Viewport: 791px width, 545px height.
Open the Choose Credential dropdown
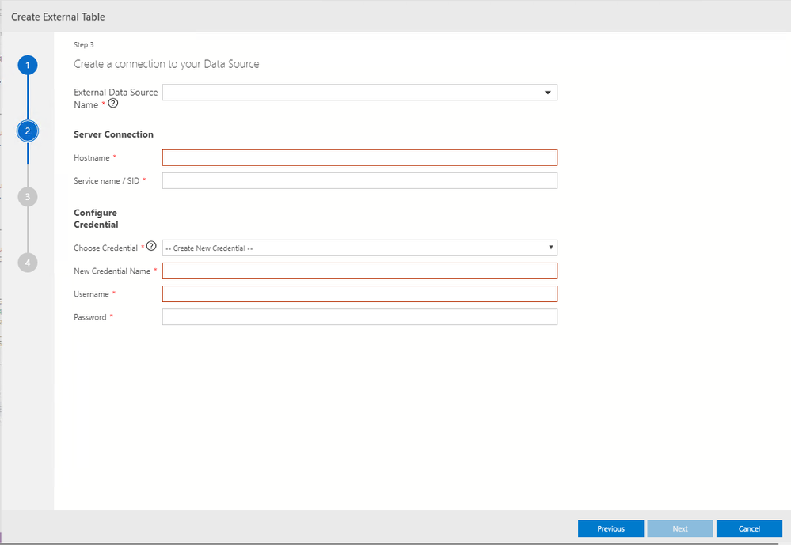pos(359,248)
